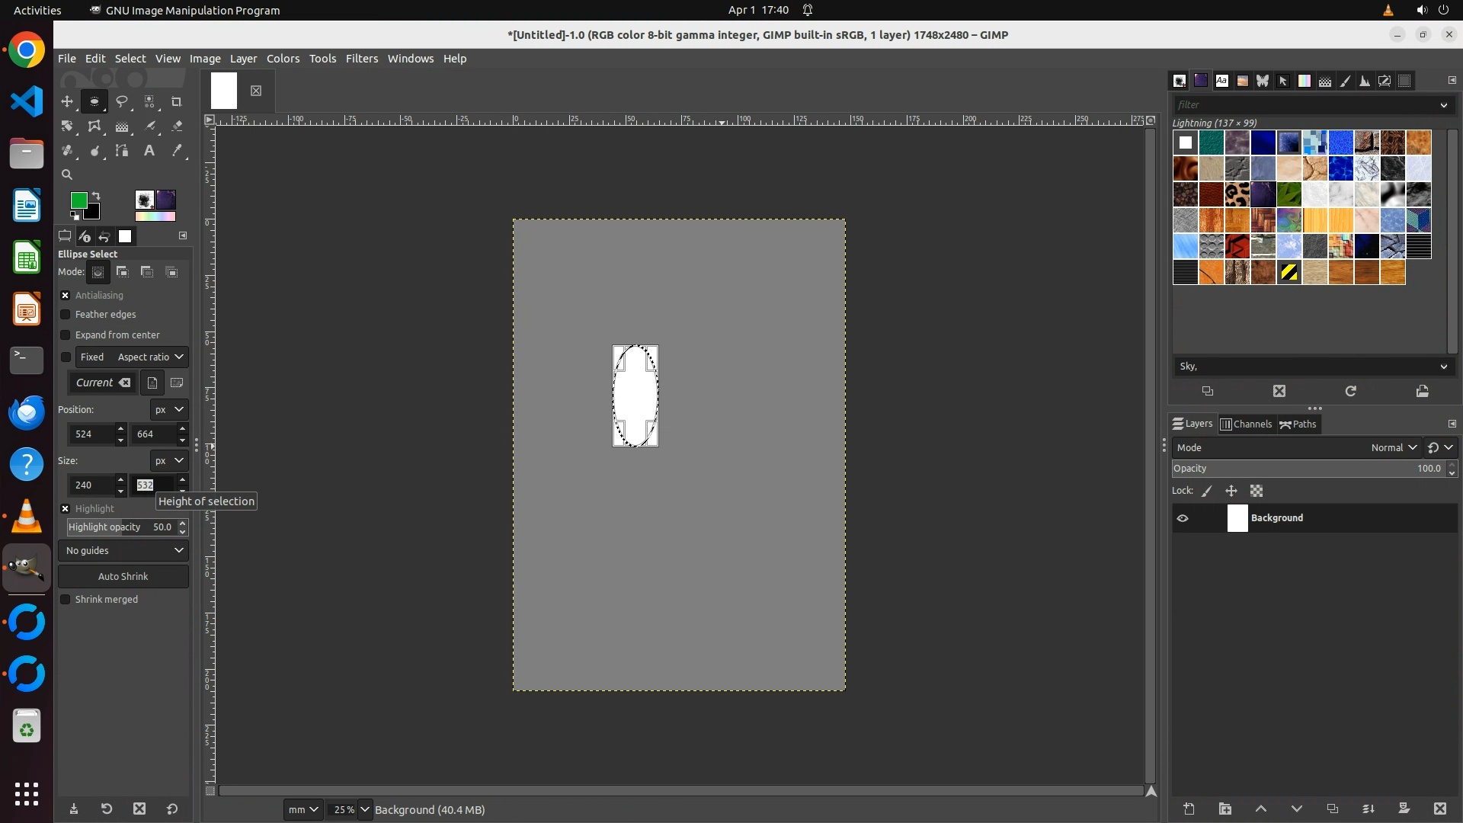The image size is (1463, 823).
Task: Select the Move tool
Action: pos(67,101)
